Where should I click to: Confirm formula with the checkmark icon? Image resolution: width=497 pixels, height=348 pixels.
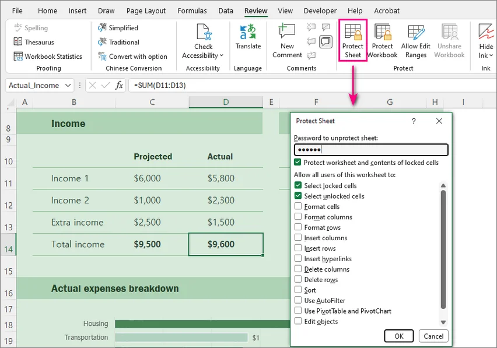(x=106, y=86)
